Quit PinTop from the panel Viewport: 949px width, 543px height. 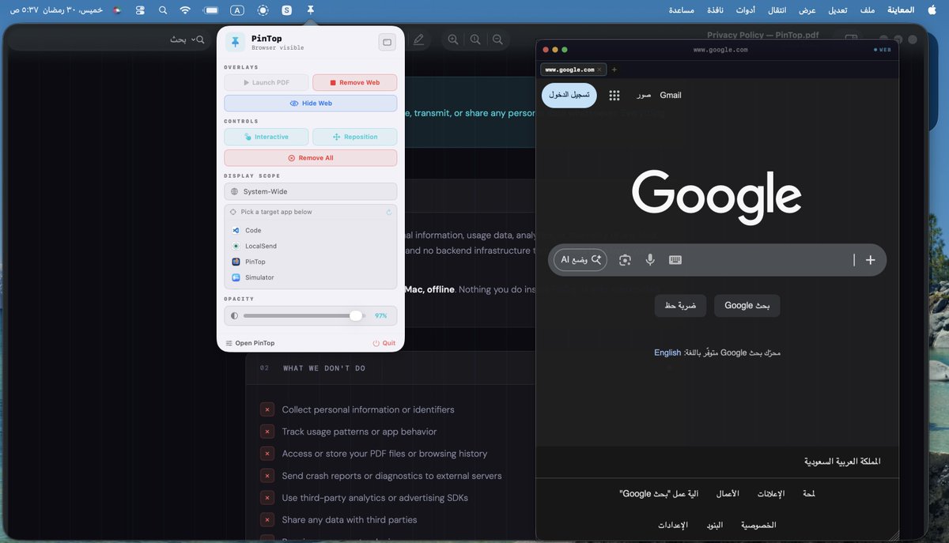pos(384,343)
